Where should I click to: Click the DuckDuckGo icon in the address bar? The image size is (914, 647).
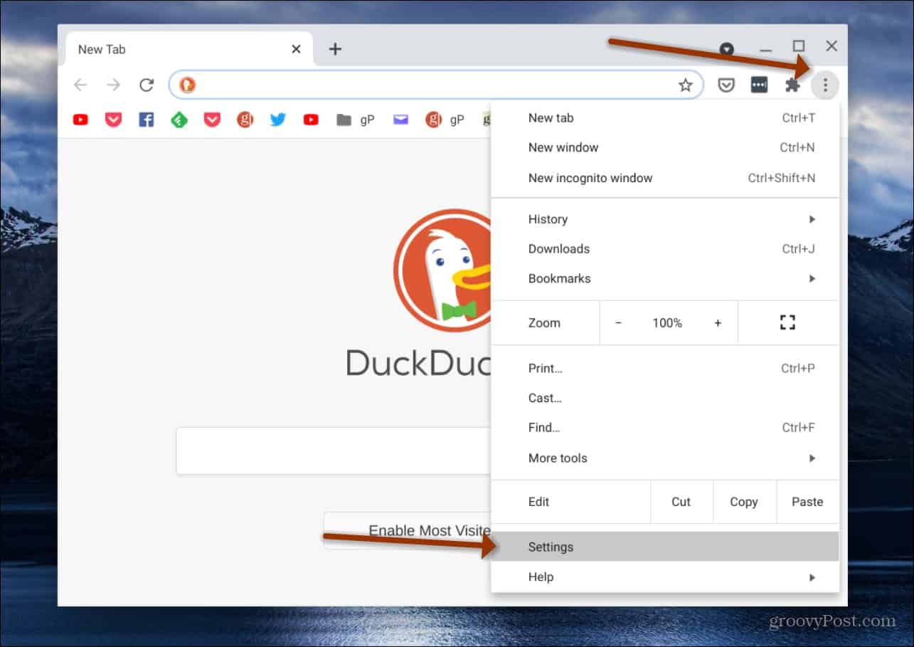(x=187, y=85)
